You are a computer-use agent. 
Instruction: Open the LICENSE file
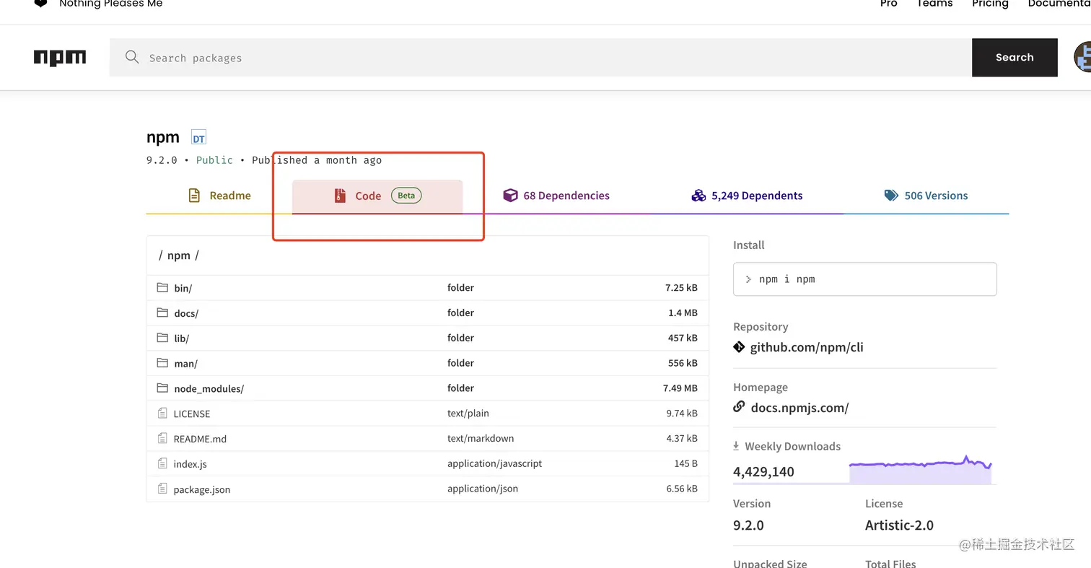[192, 414]
